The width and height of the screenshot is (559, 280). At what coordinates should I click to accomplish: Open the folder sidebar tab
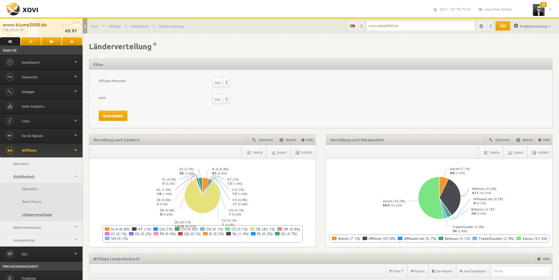pos(51,41)
